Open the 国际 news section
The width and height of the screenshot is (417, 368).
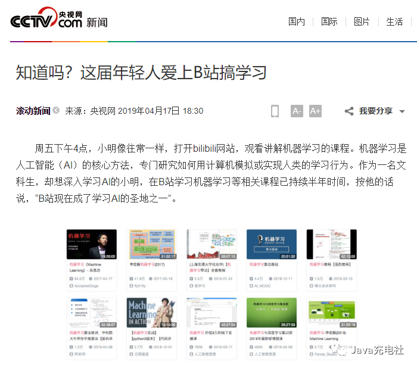click(329, 21)
